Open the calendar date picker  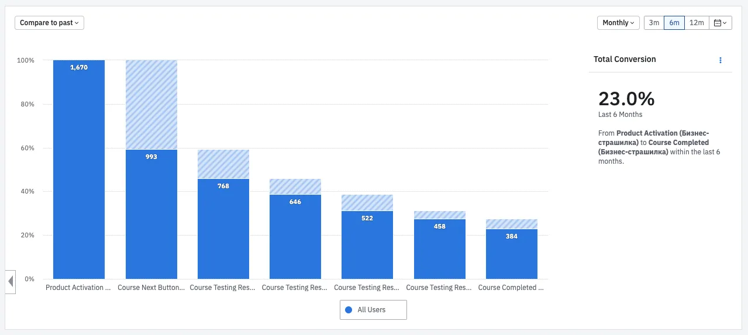(x=721, y=23)
